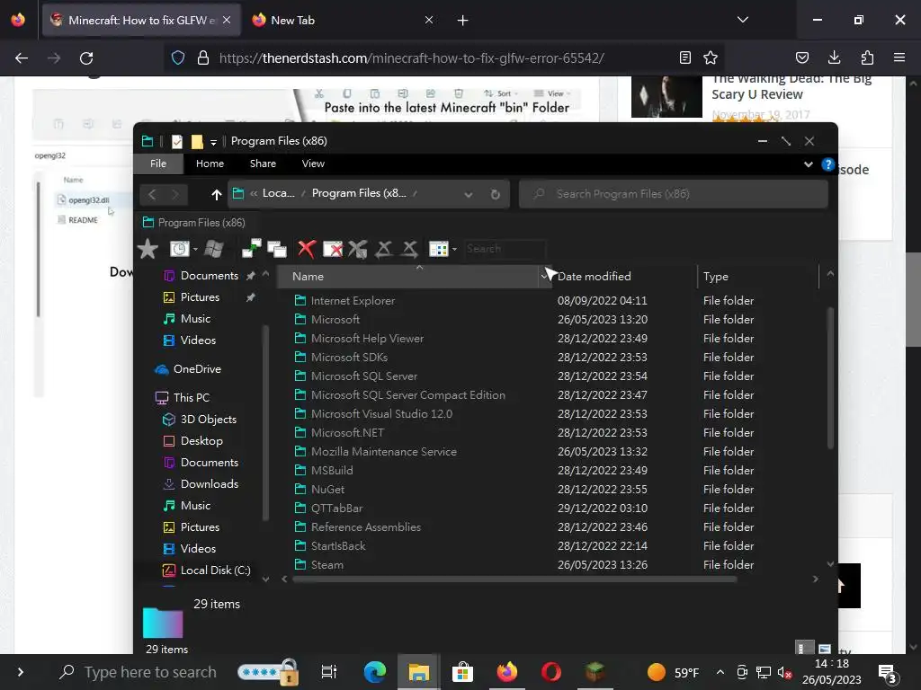This screenshot has height=690, width=921.
Task: Click the grayed-out X with window icon
Action: (358, 249)
